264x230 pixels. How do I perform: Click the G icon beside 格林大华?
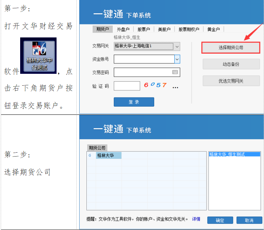[x=90, y=155]
